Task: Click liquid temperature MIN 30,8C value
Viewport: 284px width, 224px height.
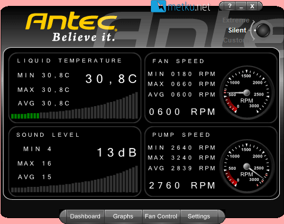Action: (43, 75)
